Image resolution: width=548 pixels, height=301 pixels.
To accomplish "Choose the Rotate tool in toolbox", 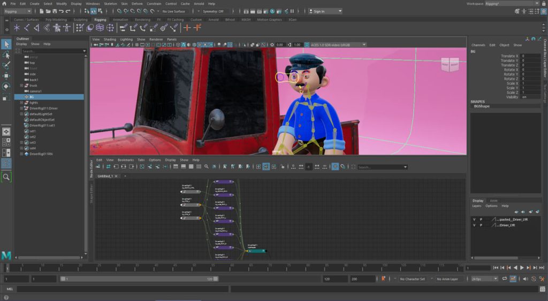I will 6,86.
